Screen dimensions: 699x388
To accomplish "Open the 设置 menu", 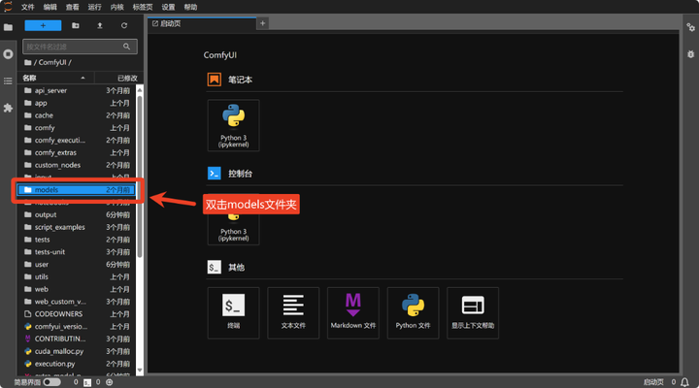I will click(x=168, y=7).
